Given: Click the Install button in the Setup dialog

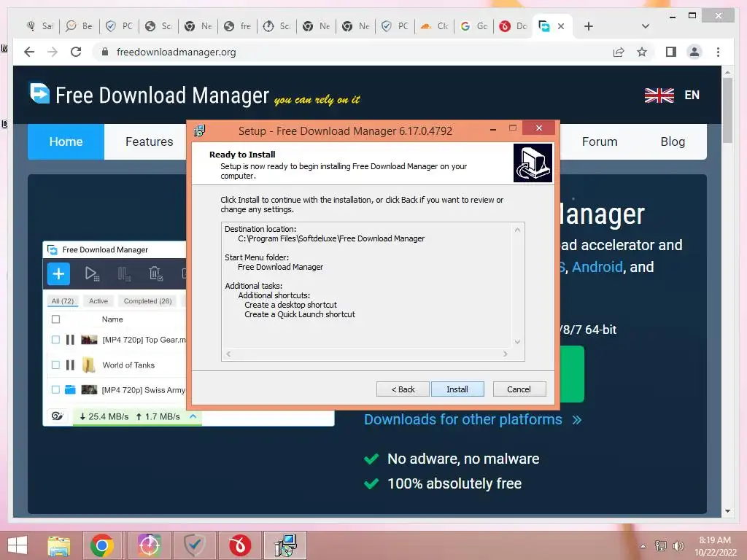Looking at the screenshot, I should [x=457, y=389].
